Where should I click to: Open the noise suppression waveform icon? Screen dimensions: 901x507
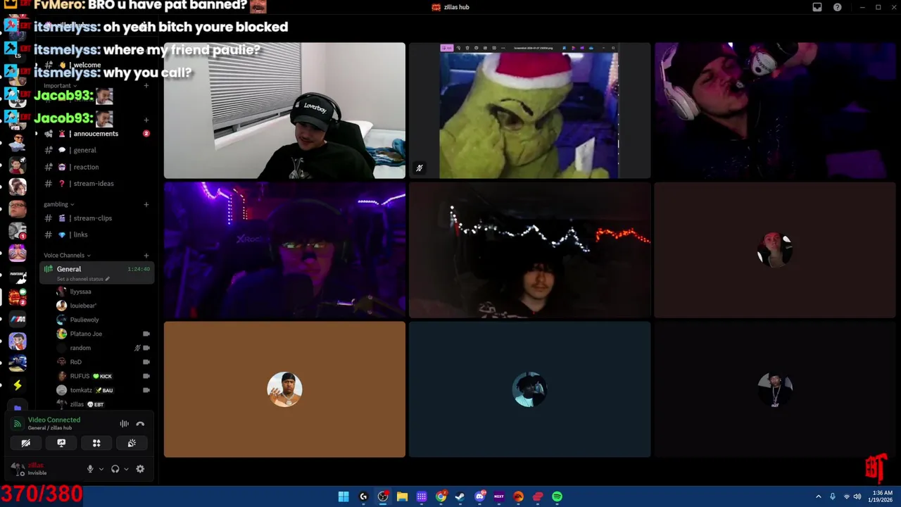tap(124, 424)
